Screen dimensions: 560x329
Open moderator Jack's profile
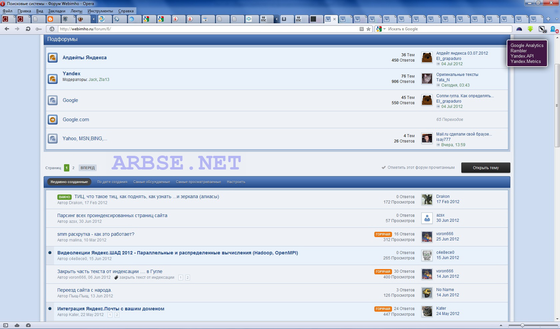tap(93, 80)
